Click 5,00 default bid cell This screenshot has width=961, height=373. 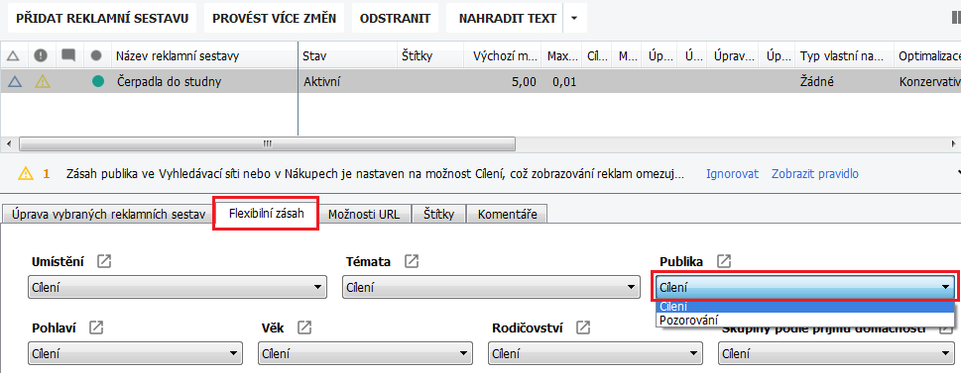pyautogui.click(x=524, y=81)
